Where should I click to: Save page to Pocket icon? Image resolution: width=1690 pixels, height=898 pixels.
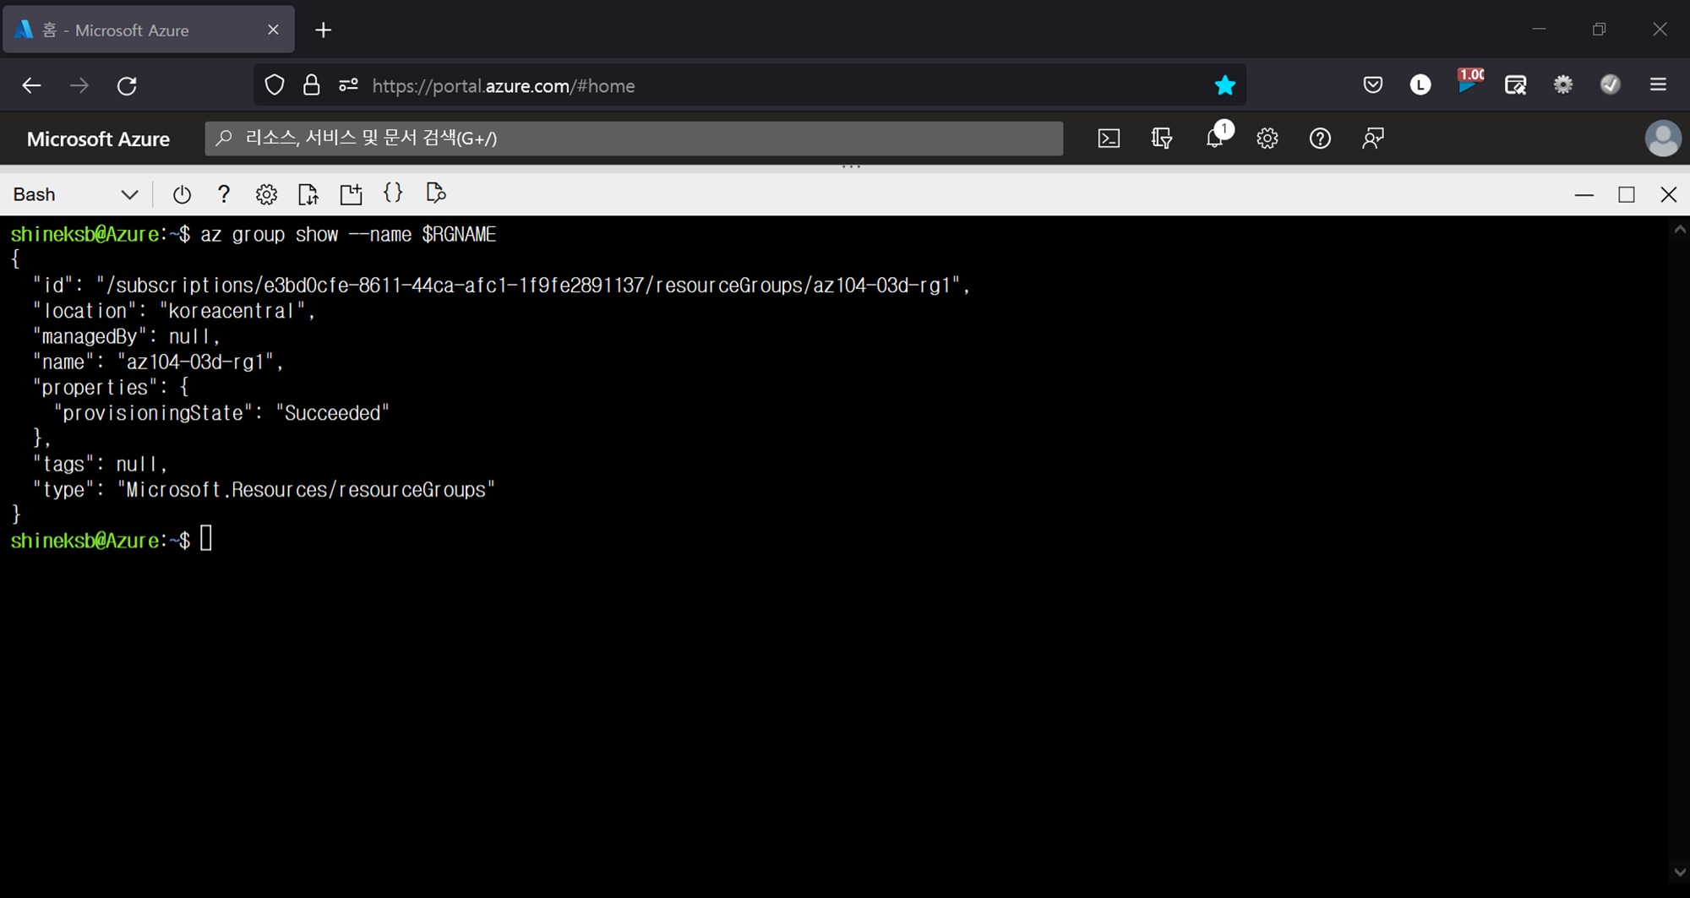coord(1373,85)
